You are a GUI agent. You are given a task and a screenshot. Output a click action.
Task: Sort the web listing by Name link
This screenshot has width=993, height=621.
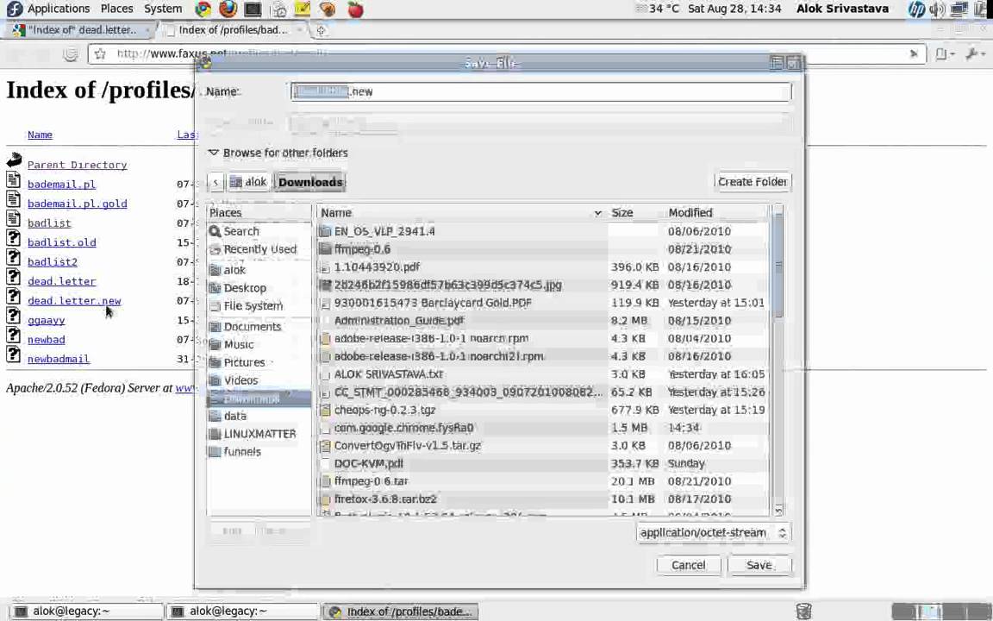pos(40,135)
